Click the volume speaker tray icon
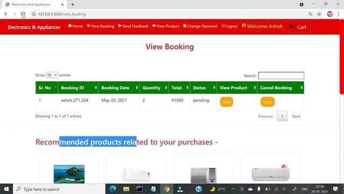This screenshot has width=344, height=194. click(284, 189)
